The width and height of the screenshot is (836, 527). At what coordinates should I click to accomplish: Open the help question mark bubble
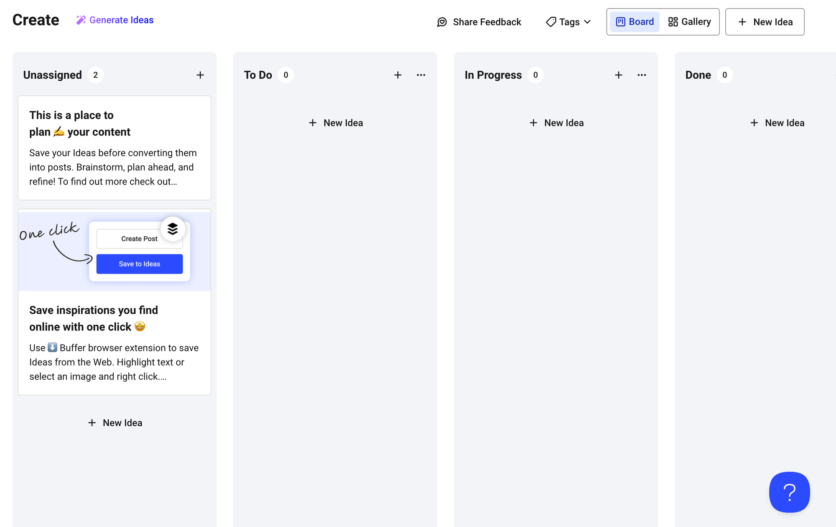[789, 492]
